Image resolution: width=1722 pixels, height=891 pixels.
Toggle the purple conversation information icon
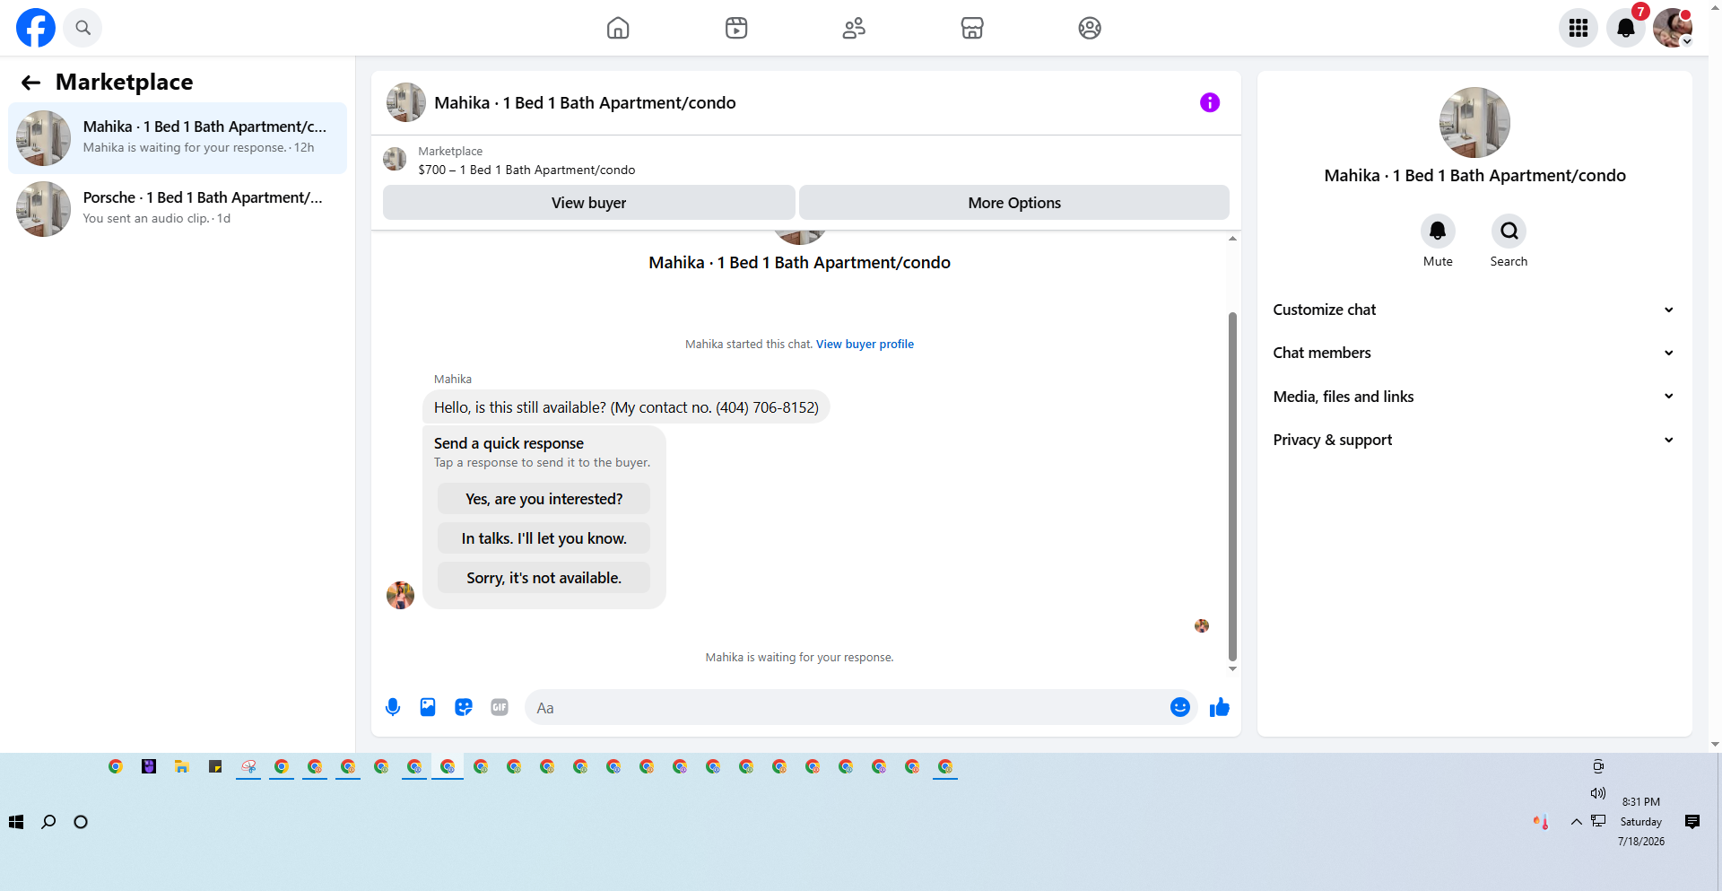tap(1210, 102)
